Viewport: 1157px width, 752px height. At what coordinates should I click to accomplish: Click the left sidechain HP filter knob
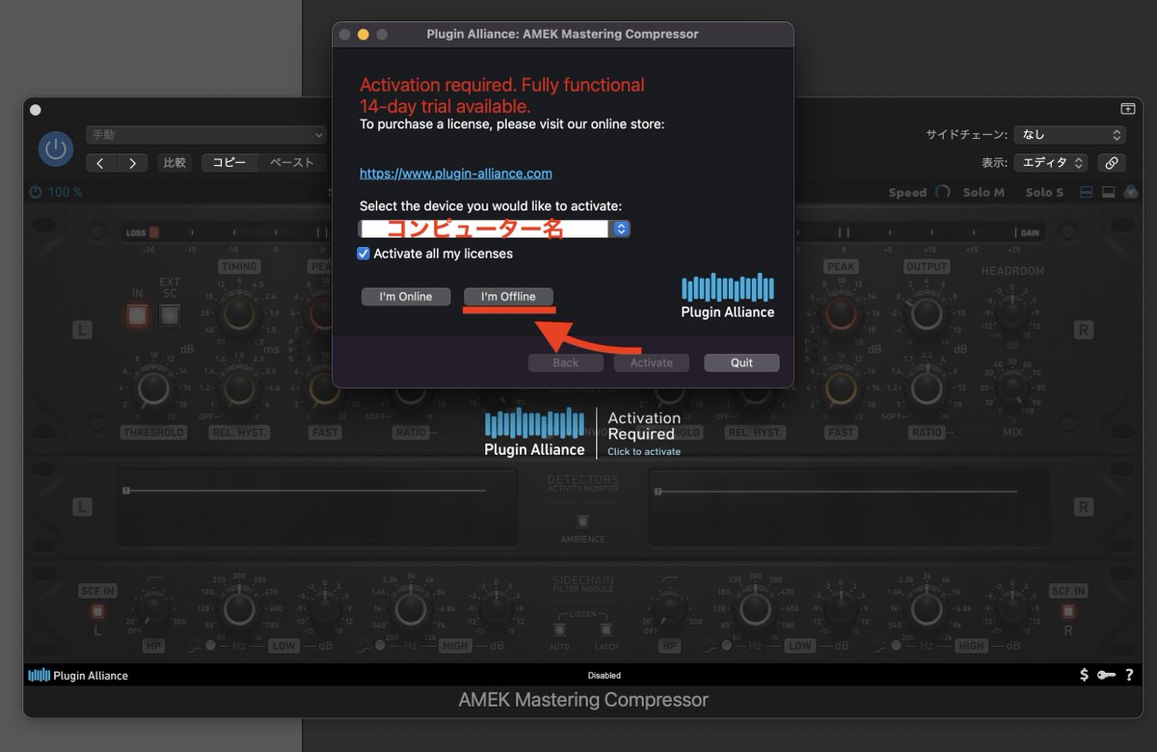pyautogui.click(x=153, y=608)
